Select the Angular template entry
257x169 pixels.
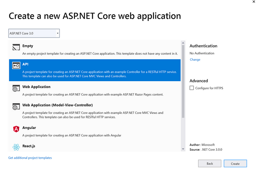(x=95, y=132)
